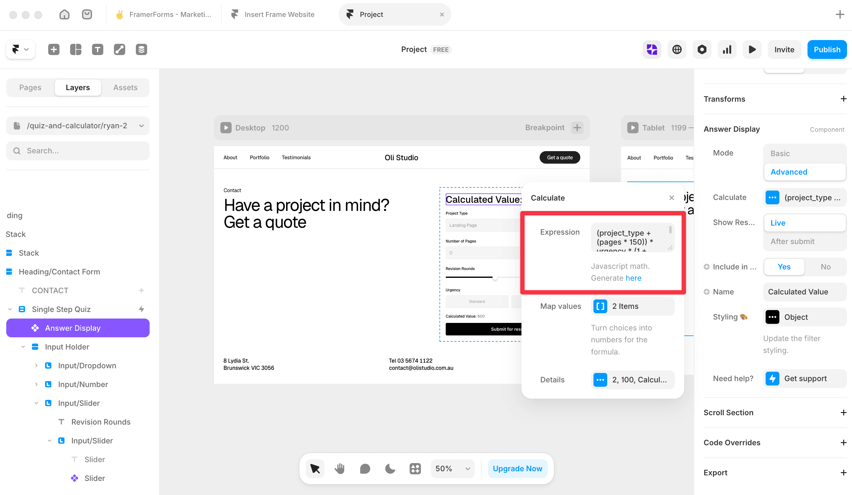The height and width of the screenshot is (495, 852).
Task: Click the Publish button
Action: pyautogui.click(x=827, y=49)
